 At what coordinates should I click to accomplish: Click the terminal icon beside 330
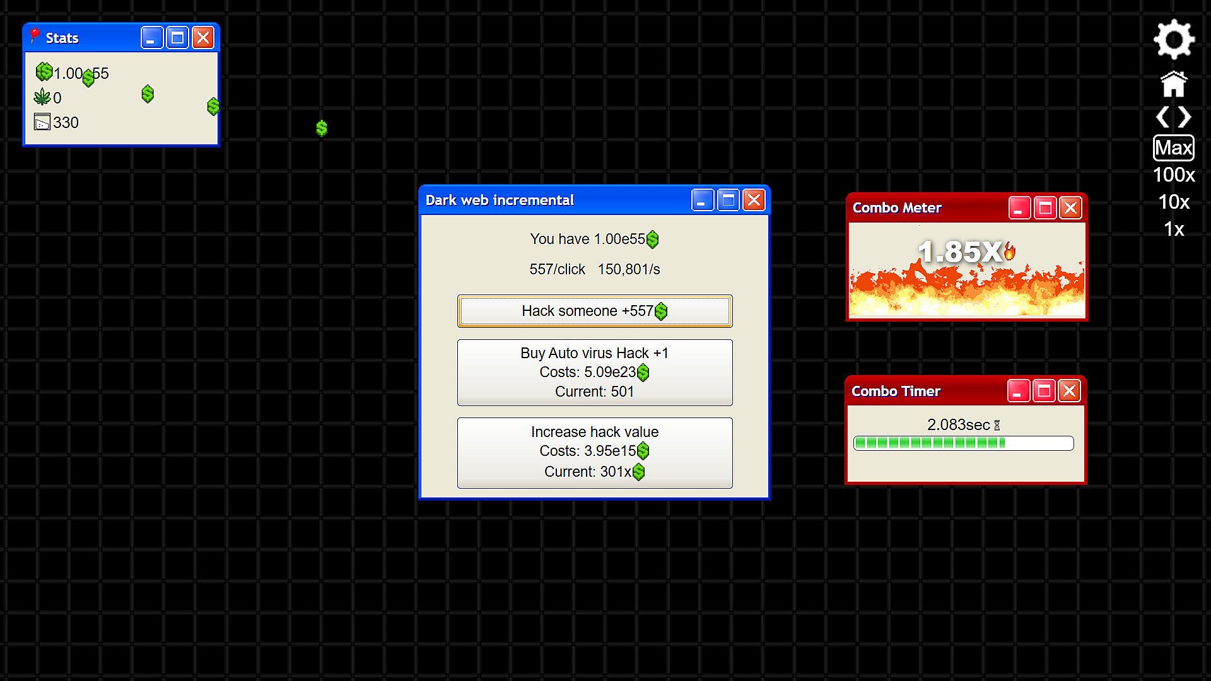(42, 122)
